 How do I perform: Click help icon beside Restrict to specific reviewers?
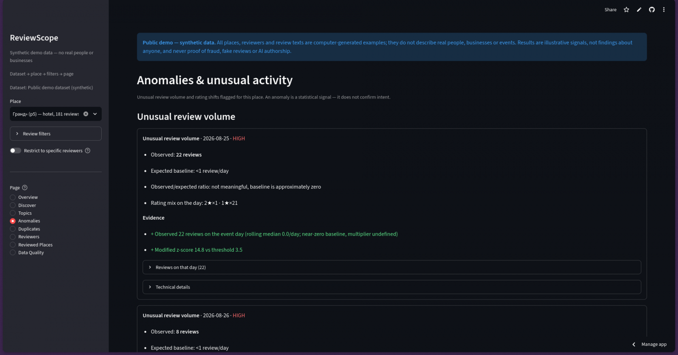[x=87, y=151]
